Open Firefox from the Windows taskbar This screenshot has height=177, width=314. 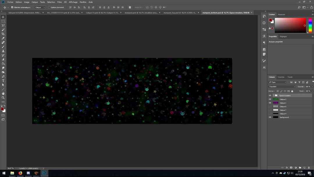[x=20, y=173]
